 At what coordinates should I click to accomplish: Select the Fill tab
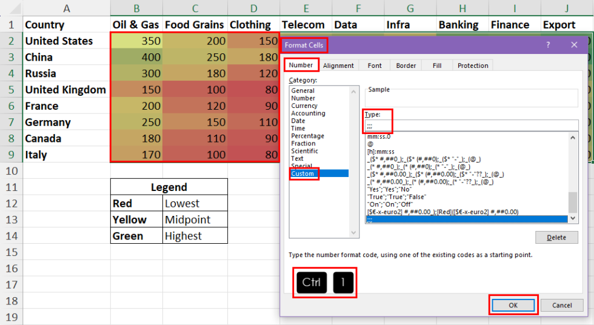[437, 65]
